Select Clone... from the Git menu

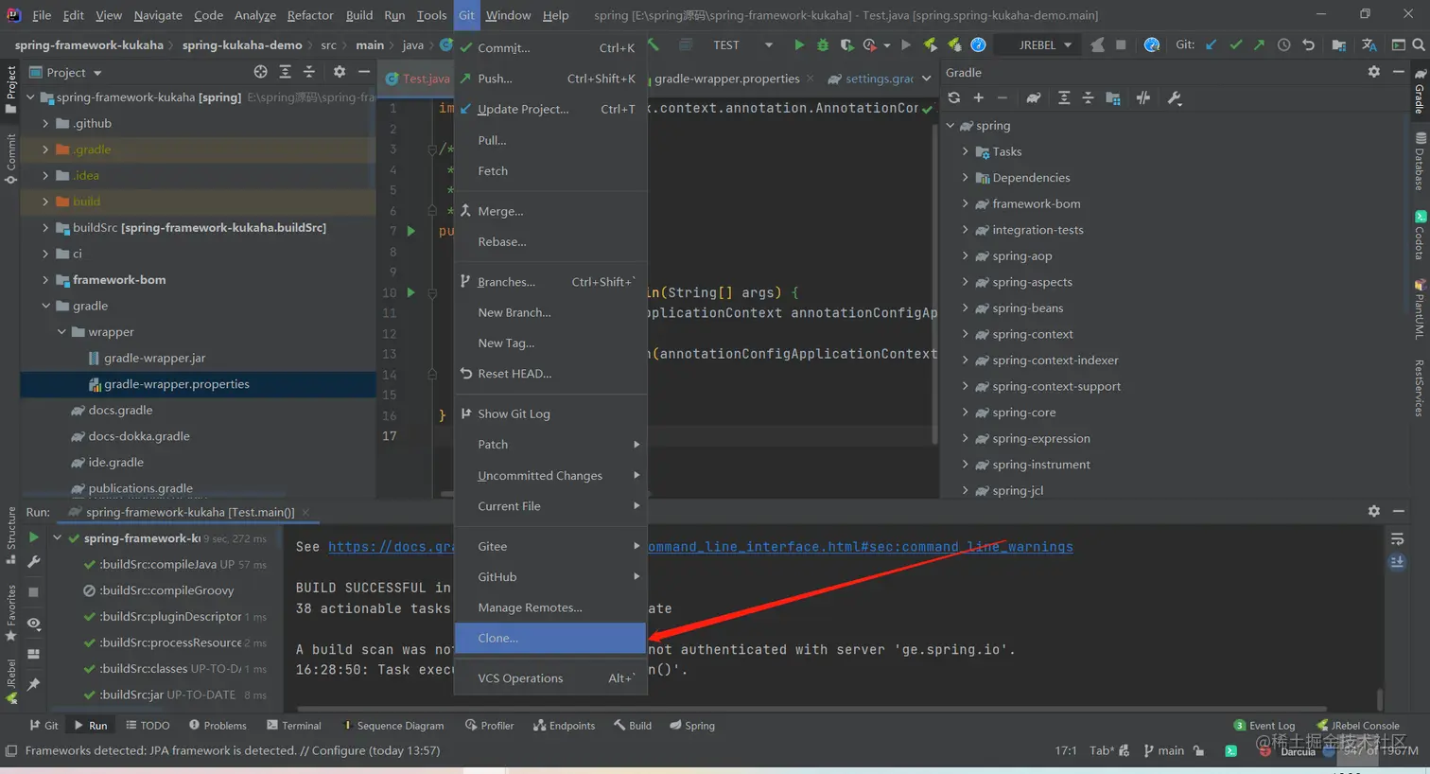pos(498,639)
